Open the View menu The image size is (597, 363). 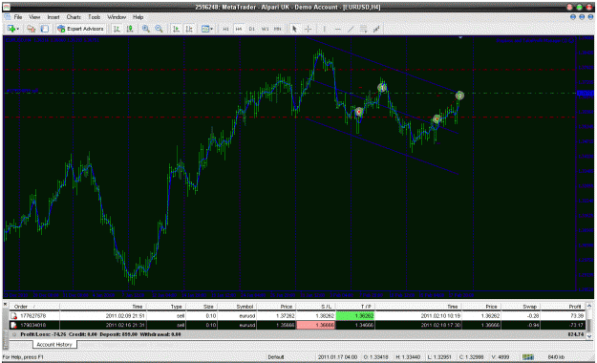pos(34,17)
